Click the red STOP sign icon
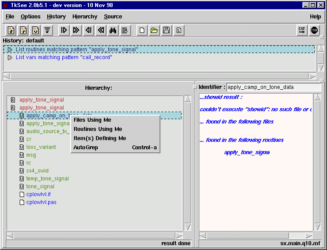The width and height of the screenshot is (327, 250). (314, 30)
